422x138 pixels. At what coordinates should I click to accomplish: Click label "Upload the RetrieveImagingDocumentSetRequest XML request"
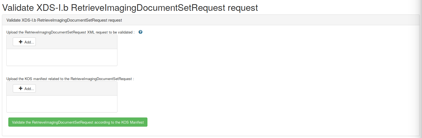click(56, 32)
